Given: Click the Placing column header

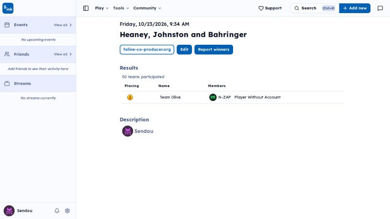Looking at the screenshot, I should click(x=132, y=86).
